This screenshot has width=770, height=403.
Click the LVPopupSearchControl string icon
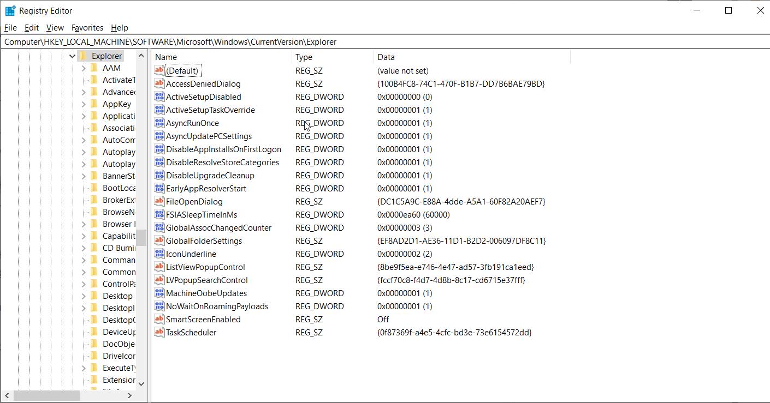(159, 280)
